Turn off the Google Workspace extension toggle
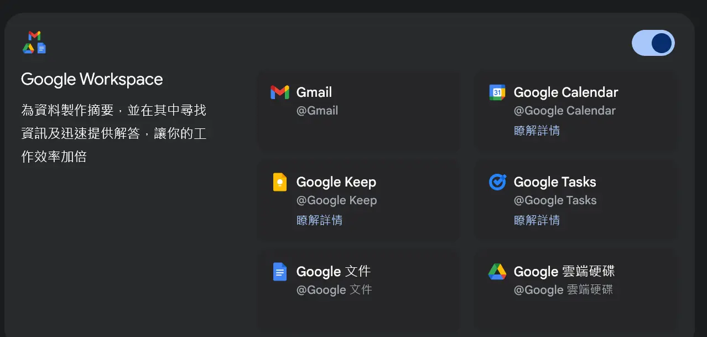Viewport: 707px width, 337px height. 653,43
